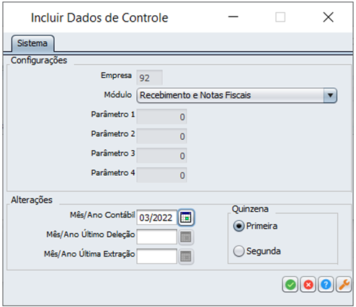Minimize the Incluir Dados de Controle window
The width and height of the screenshot is (356, 307).
point(233,17)
